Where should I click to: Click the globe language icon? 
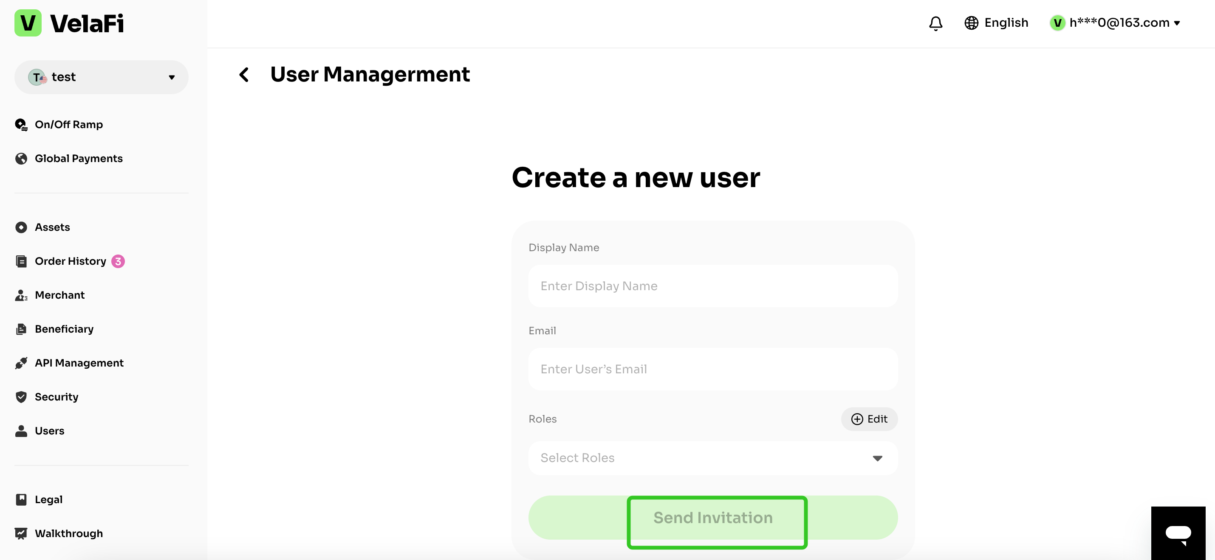pyautogui.click(x=971, y=23)
